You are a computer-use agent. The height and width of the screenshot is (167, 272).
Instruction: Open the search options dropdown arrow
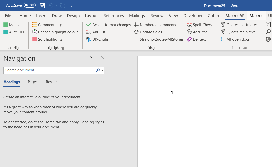pyautogui.click(x=102, y=70)
